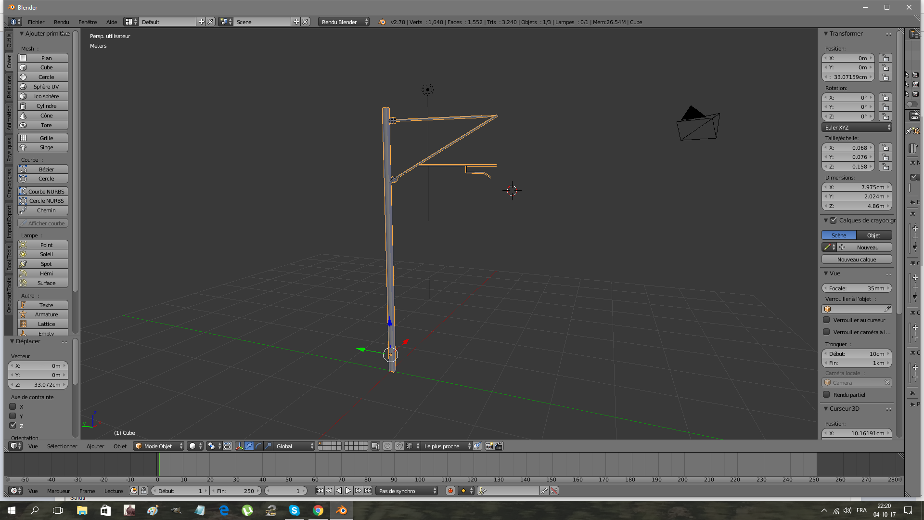Delete the Scene with its X icon
Screen dimensions: 924x520
pos(305,22)
